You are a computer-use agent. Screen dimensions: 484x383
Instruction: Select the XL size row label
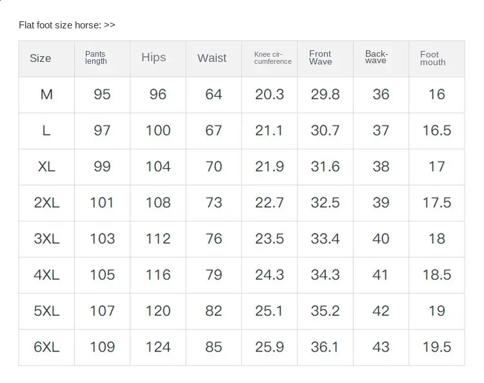pos(46,167)
